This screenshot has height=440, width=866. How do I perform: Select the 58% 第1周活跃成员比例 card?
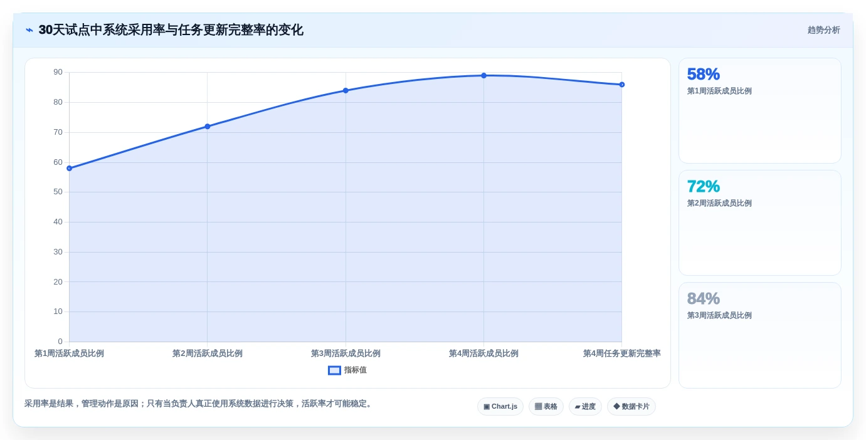pos(760,111)
